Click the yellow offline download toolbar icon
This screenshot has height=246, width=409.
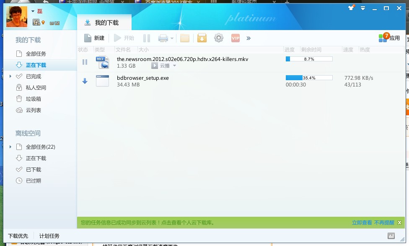(202, 38)
